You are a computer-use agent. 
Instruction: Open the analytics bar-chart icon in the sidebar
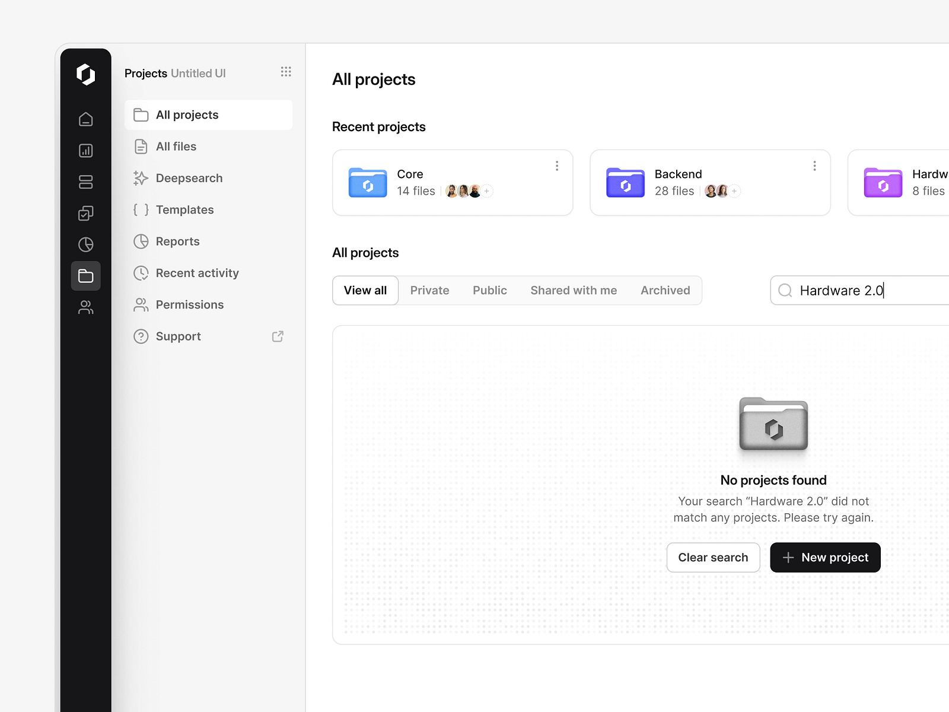point(86,151)
